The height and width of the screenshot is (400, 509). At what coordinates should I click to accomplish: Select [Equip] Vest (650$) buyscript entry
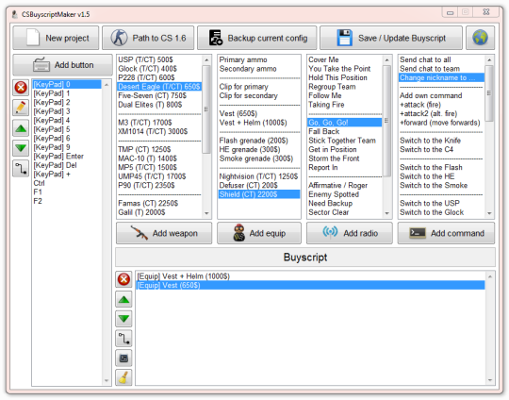point(310,285)
